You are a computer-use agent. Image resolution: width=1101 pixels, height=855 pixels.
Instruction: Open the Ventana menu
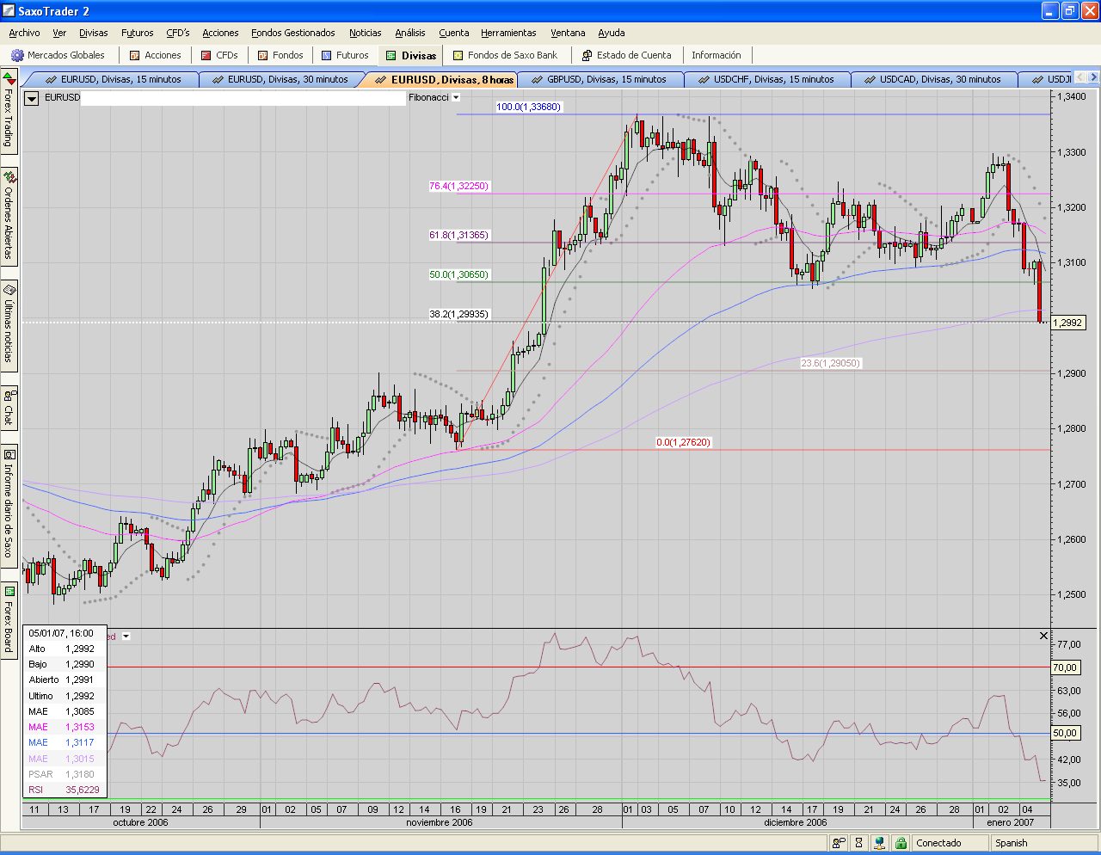[x=568, y=33]
